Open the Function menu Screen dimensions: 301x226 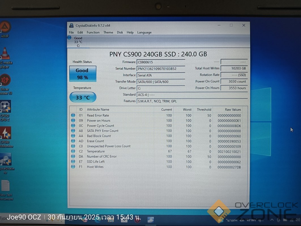click(93, 32)
